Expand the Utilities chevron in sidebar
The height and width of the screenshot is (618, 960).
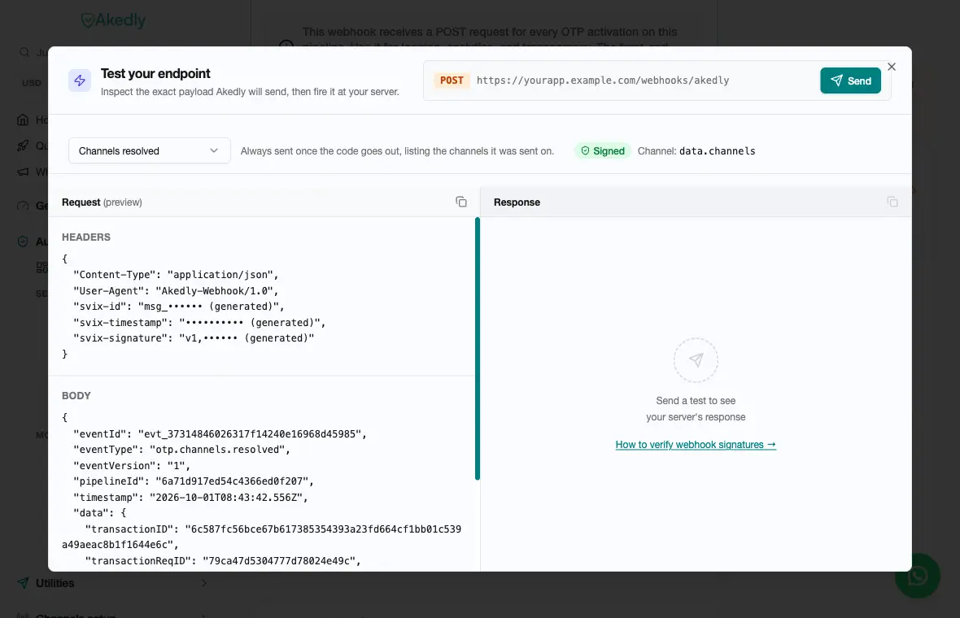204,583
